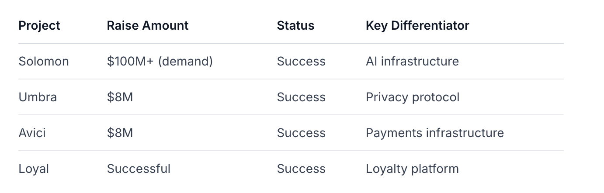604x193 pixels.
Task: Select the Success status in Solomon row
Action: (301, 62)
